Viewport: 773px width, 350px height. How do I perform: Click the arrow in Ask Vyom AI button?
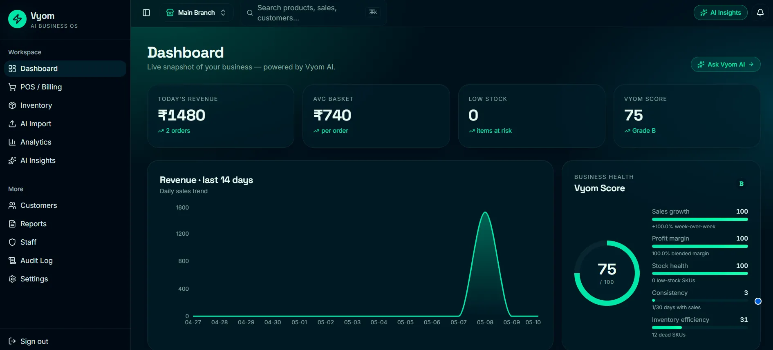click(x=751, y=65)
